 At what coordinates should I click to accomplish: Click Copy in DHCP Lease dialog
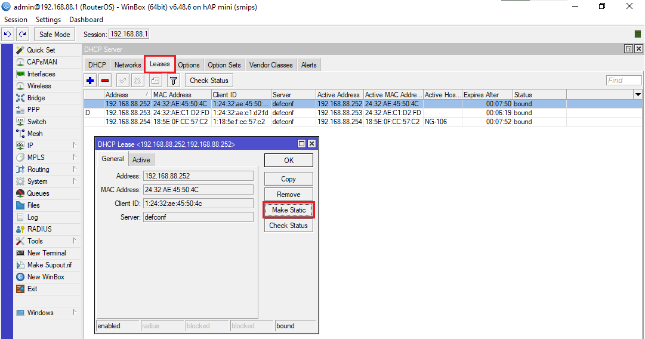coord(289,179)
